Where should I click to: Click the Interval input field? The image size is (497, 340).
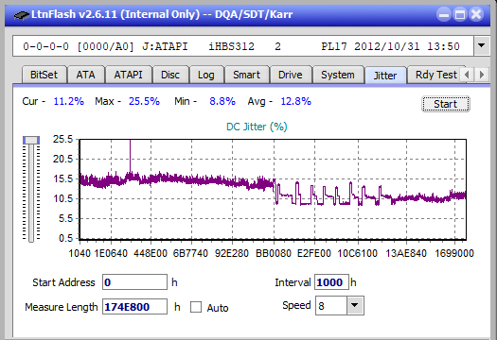(x=331, y=281)
